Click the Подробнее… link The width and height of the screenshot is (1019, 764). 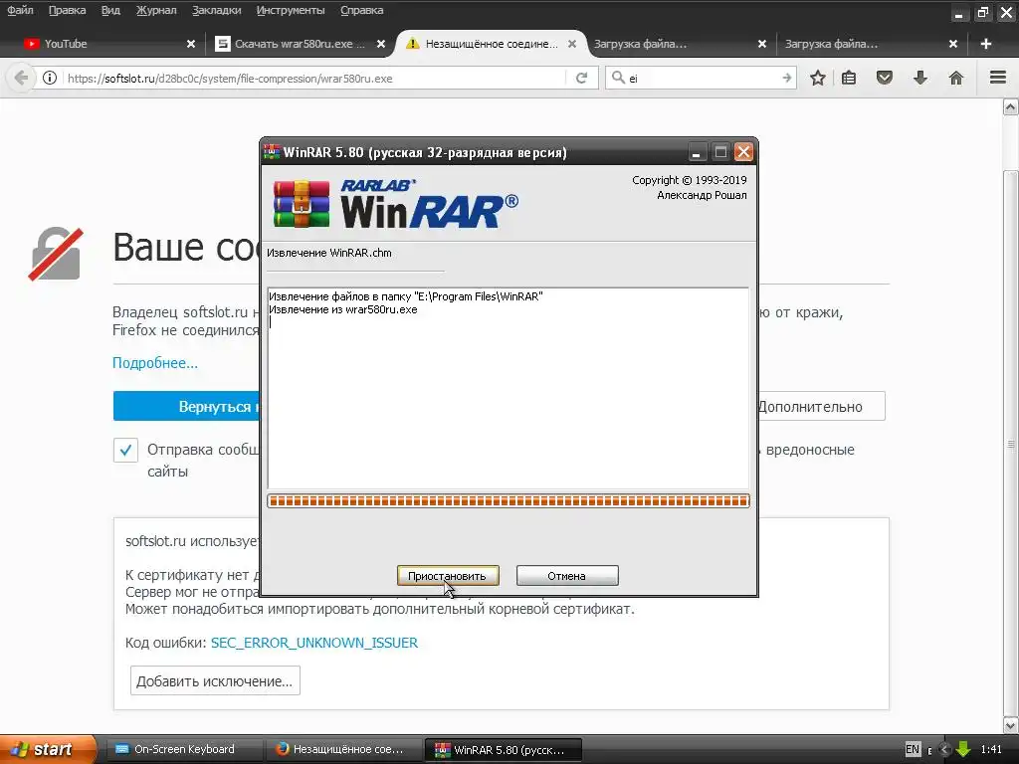tap(154, 362)
